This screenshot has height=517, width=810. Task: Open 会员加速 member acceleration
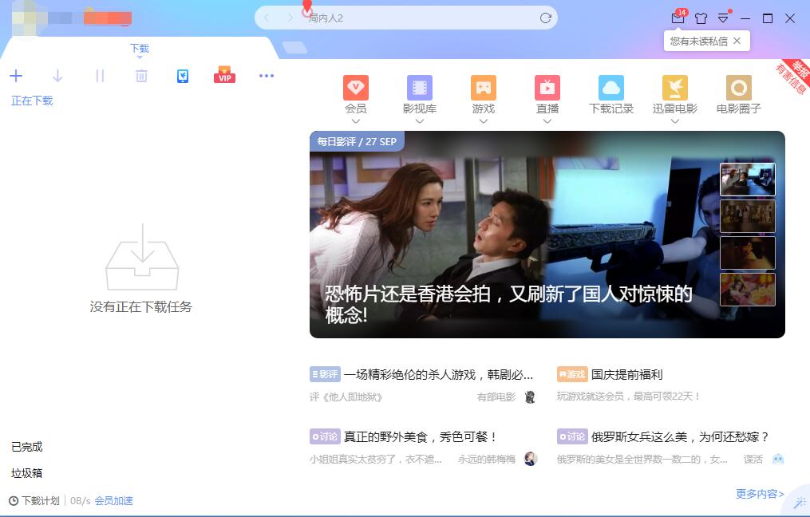[112, 500]
